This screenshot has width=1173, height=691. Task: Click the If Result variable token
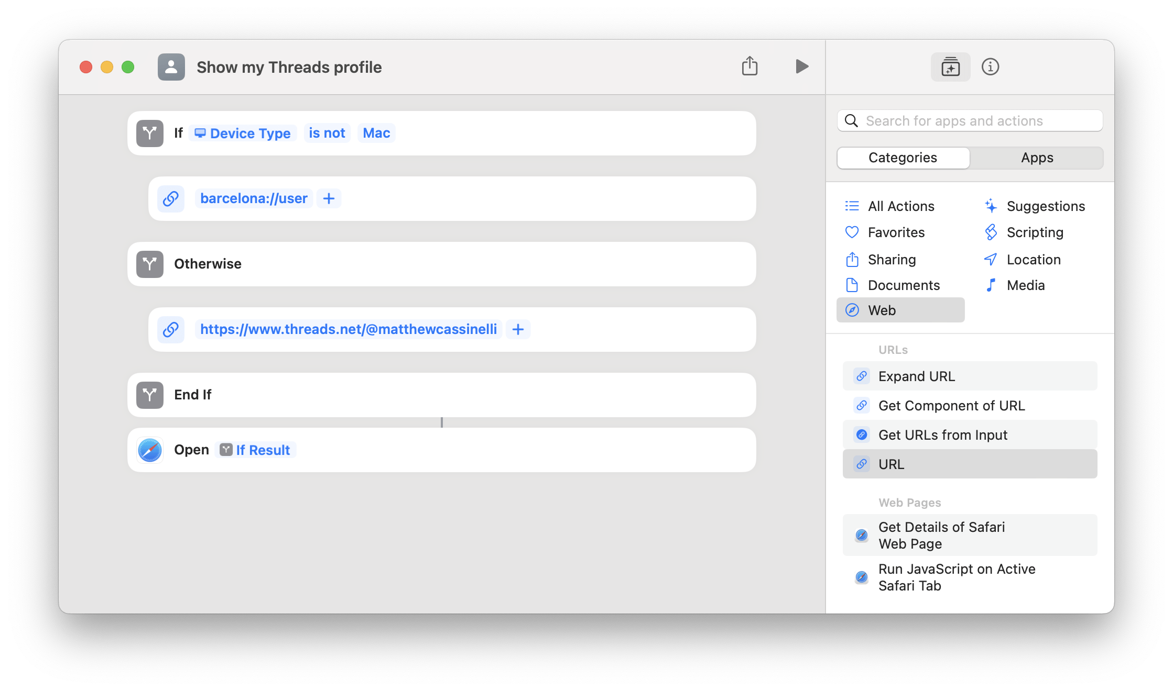(256, 450)
